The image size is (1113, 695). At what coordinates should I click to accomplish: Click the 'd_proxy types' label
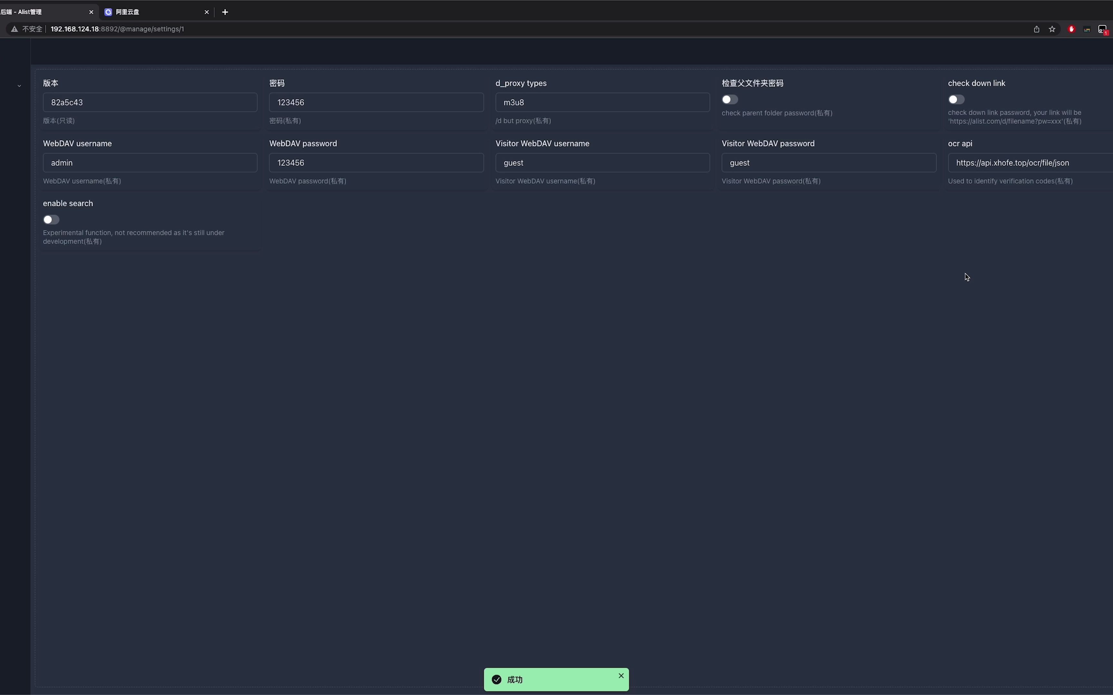pos(521,83)
